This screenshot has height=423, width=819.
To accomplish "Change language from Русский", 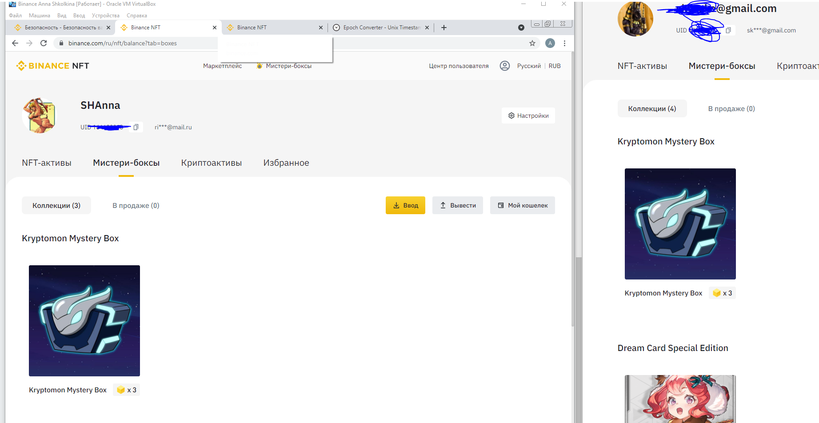I will [x=529, y=66].
